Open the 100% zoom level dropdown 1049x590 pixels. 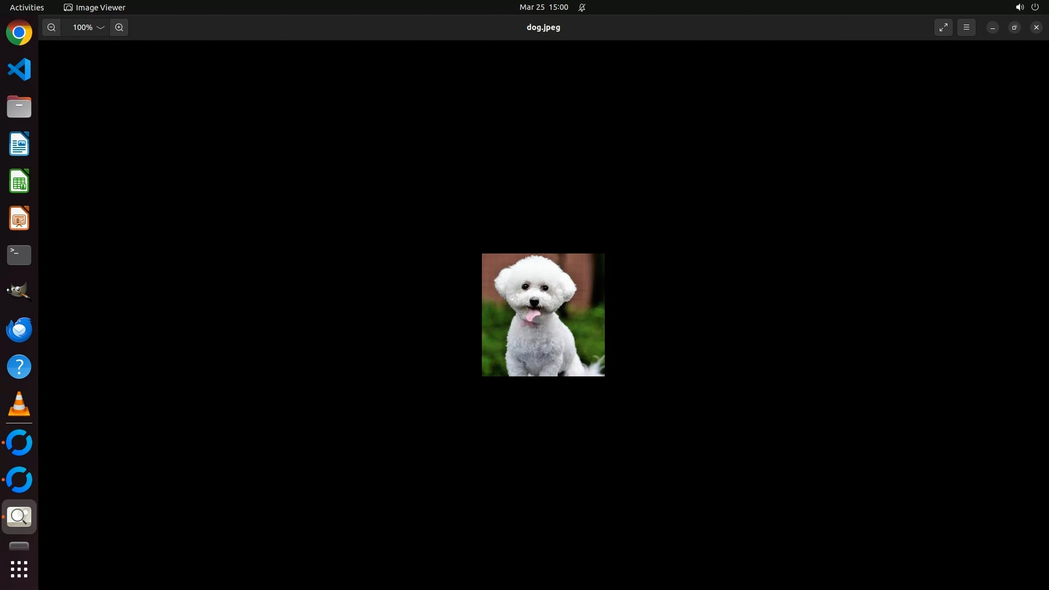click(88, 27)
